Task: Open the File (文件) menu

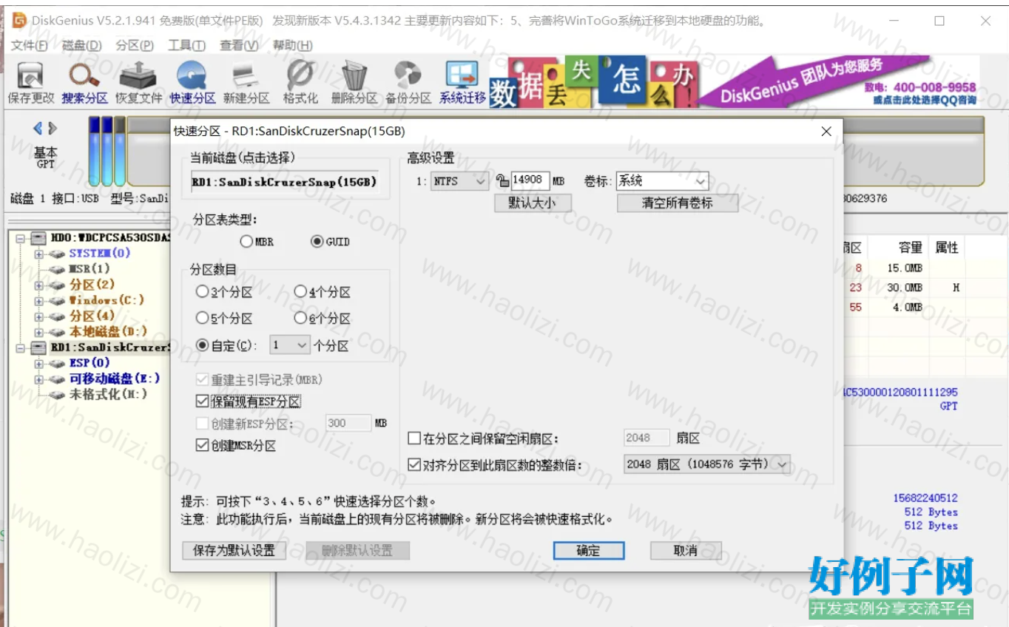Action: (29, 46)
